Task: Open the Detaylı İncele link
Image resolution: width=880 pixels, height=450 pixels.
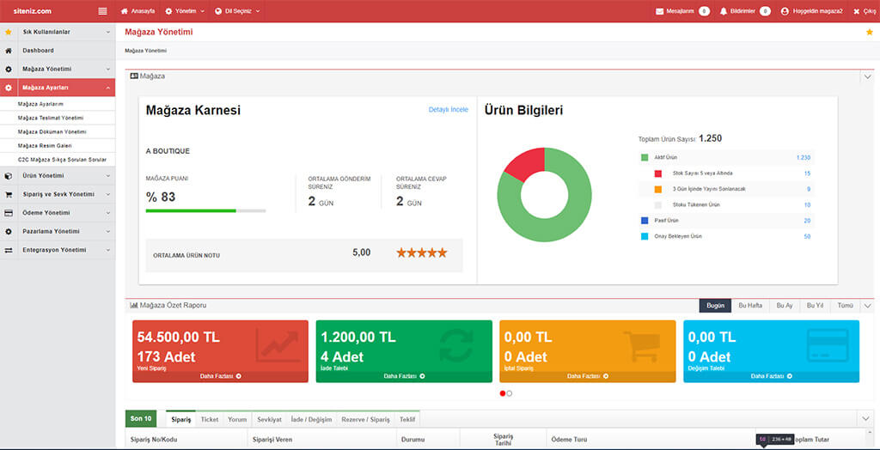Action: coord(448,109)
